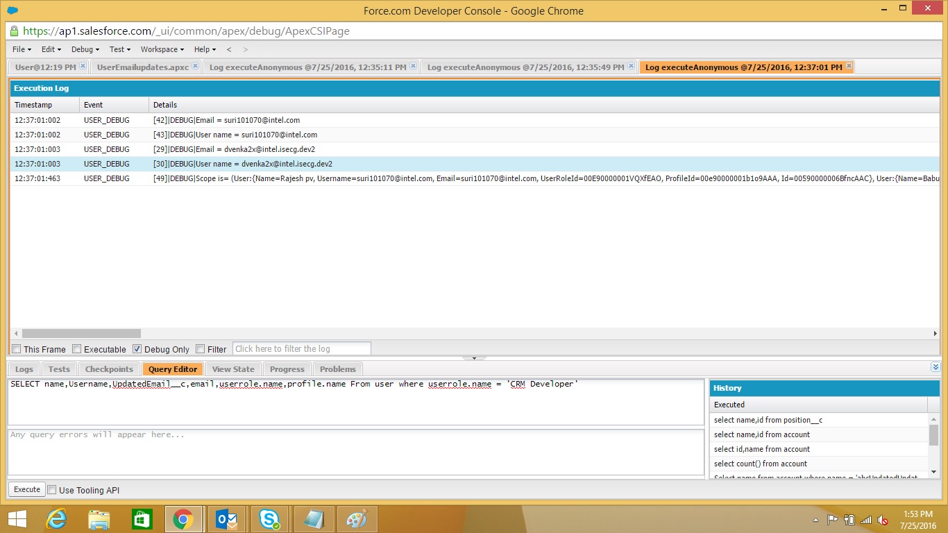This screenshot has height=533, width=948.
Task: Go to previous workspace tab with < arrow
Action: pos(229,49)
